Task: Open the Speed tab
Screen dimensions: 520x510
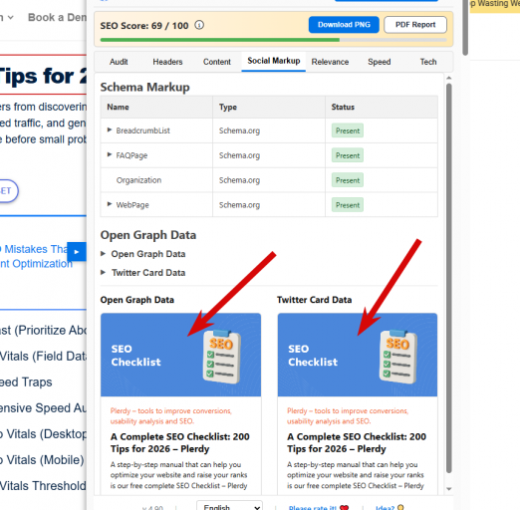Action: [x=380, y=62]
